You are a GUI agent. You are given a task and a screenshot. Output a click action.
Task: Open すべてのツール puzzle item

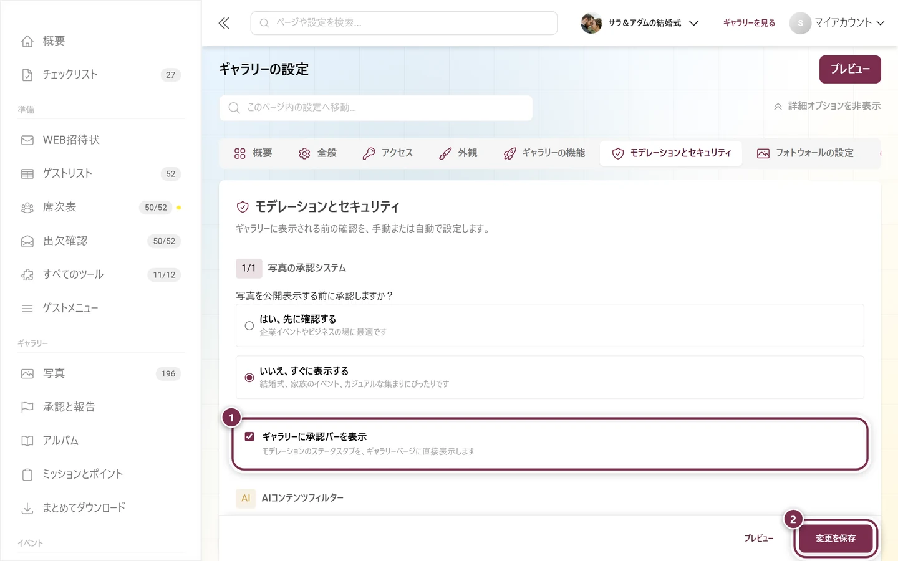100,275
